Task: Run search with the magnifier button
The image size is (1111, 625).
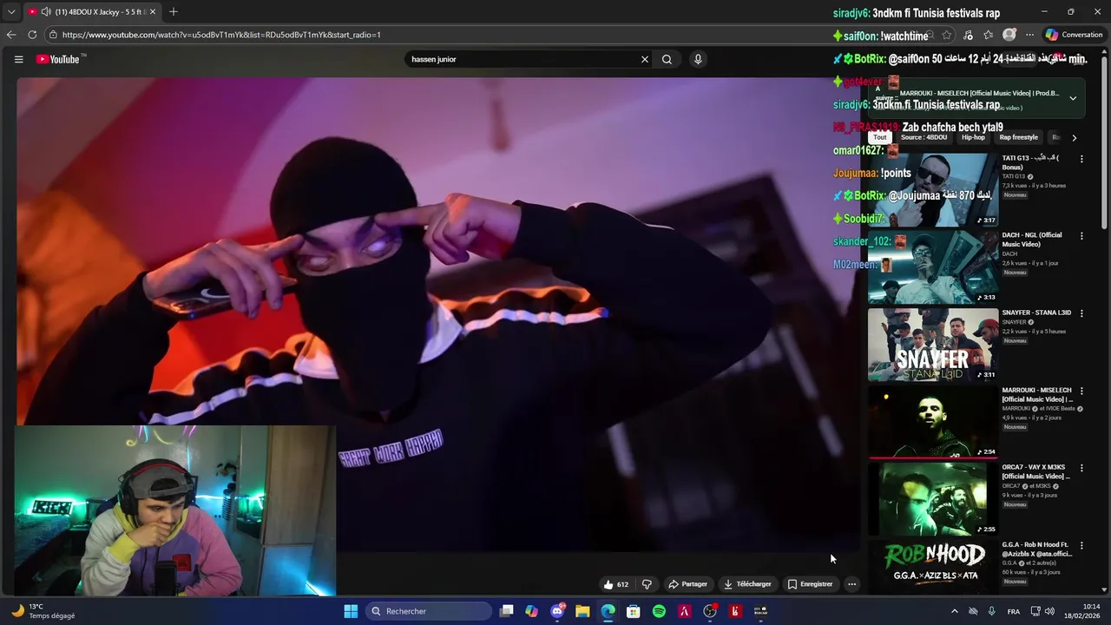Action: click(667, 59)
